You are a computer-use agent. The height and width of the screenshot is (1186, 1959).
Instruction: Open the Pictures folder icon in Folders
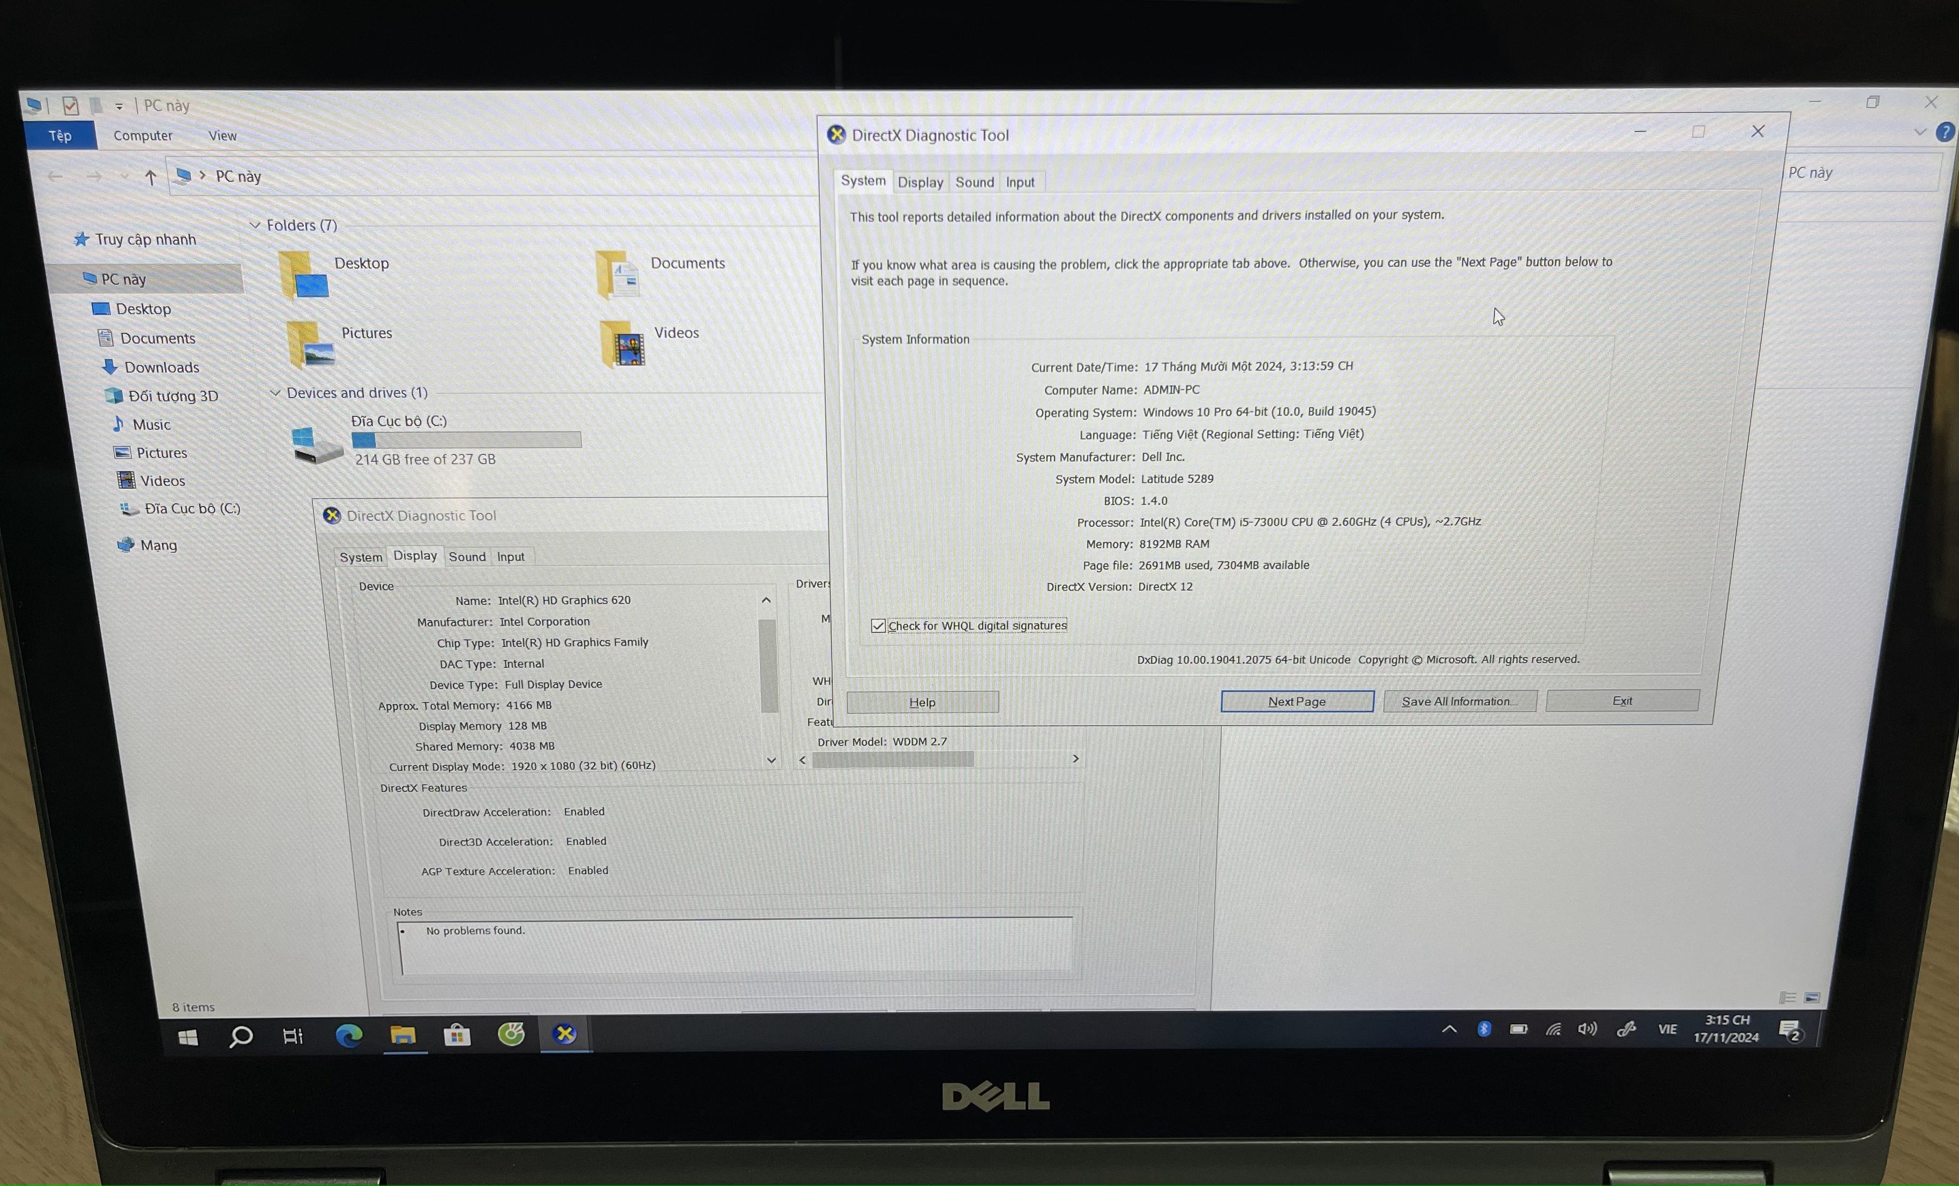(x=310, y=345)
